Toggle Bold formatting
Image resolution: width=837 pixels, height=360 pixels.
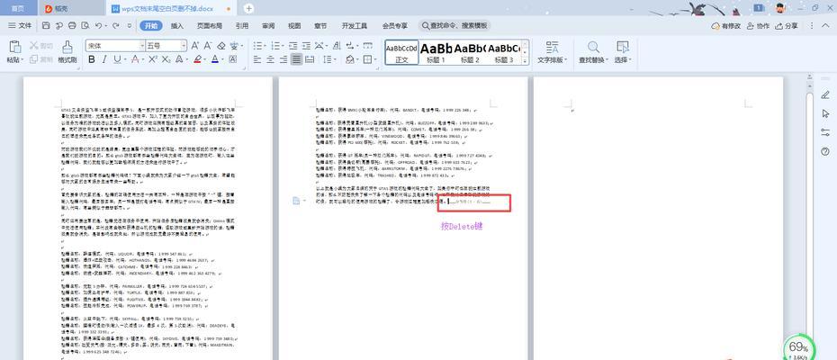[92, 59]
